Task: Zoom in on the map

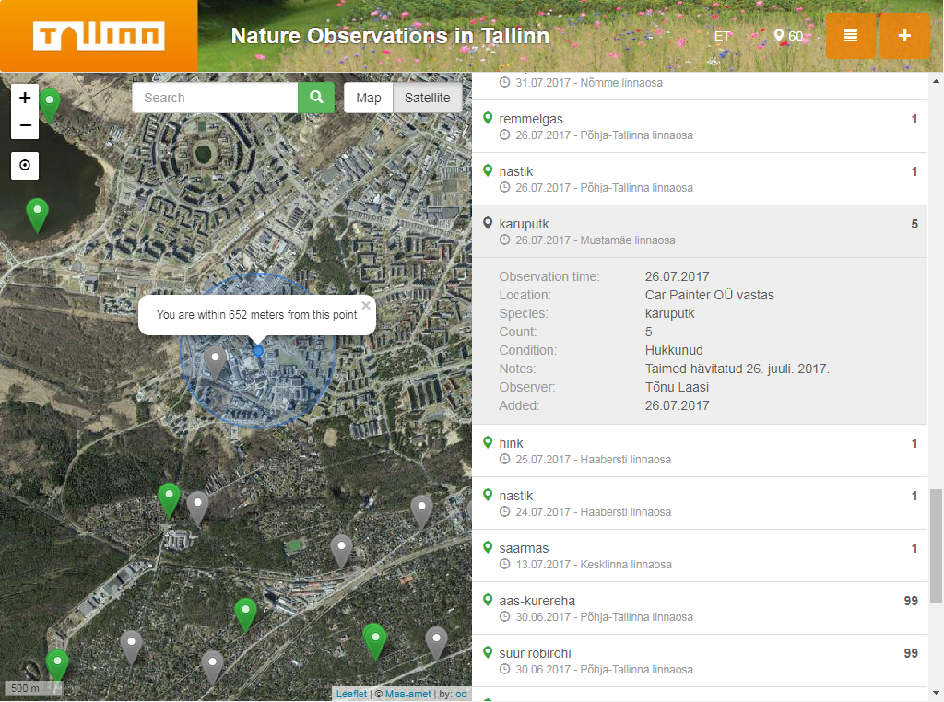Action: [x=25, y=97]
